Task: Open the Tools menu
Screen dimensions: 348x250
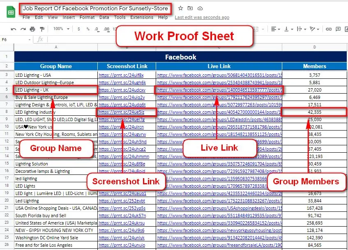Action: point(120,17)
